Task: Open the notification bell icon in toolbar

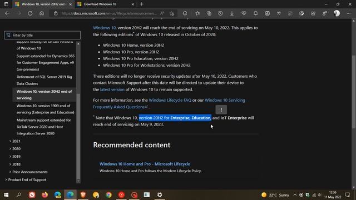Action: (x=255, y=13)
